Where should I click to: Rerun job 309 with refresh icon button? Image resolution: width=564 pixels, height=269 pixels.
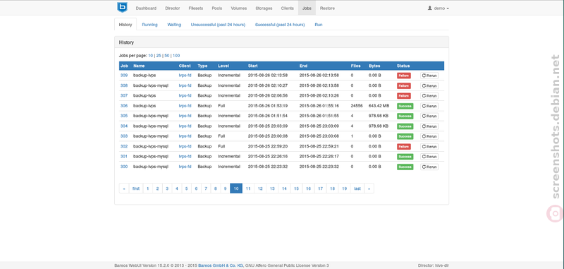pos(429,76)
